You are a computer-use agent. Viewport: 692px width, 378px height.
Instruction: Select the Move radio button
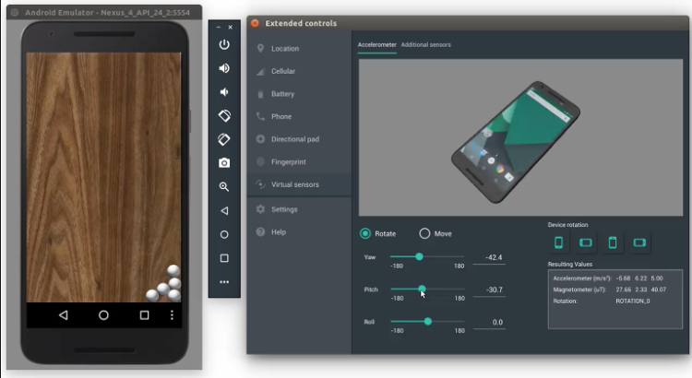[424, 233]
